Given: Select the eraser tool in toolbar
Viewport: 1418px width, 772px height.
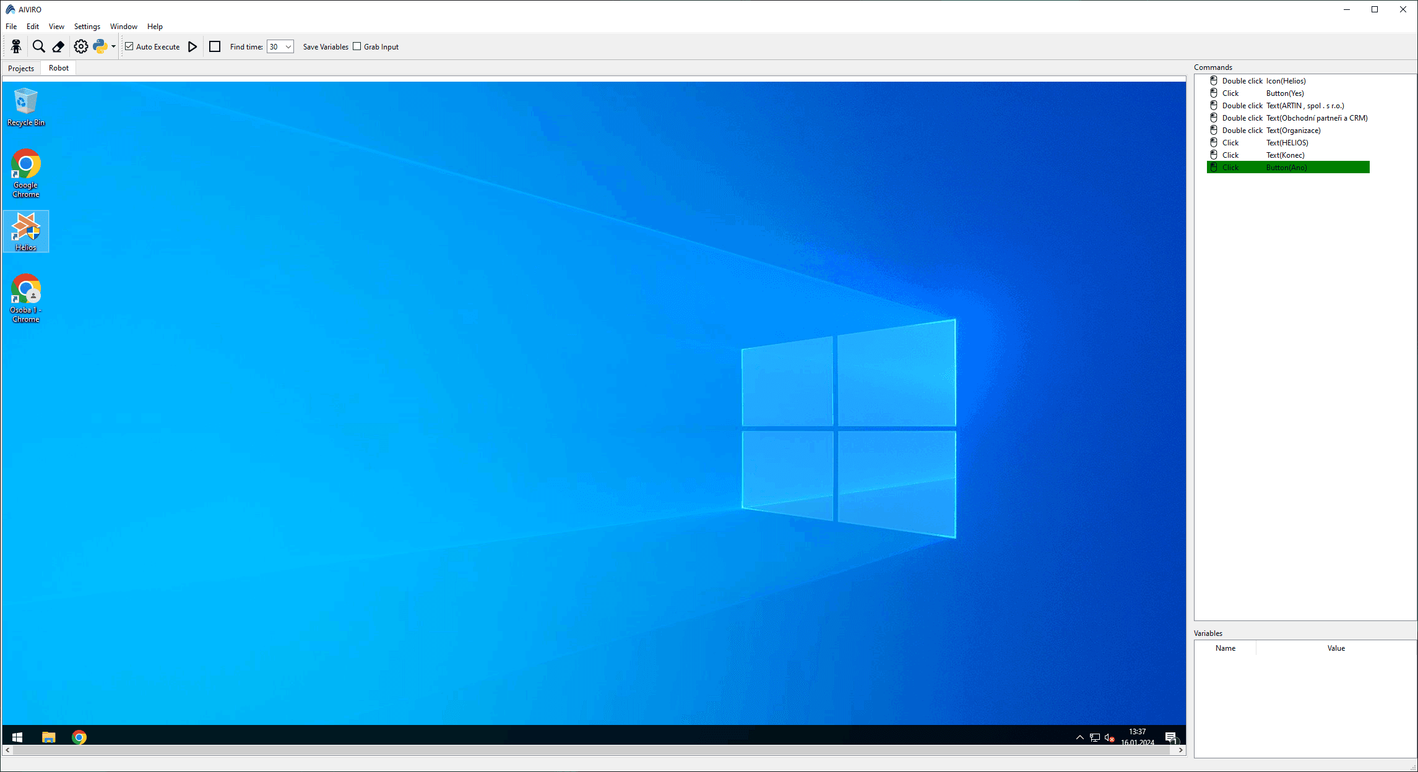Looking at the screenshot, I should click(x=58, y=46).
